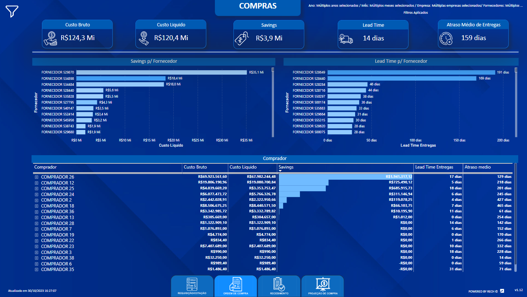The image size is (527, 297).
Task: Select the FORNECEDOR 534484 savings bar
Action: [120, 84]
